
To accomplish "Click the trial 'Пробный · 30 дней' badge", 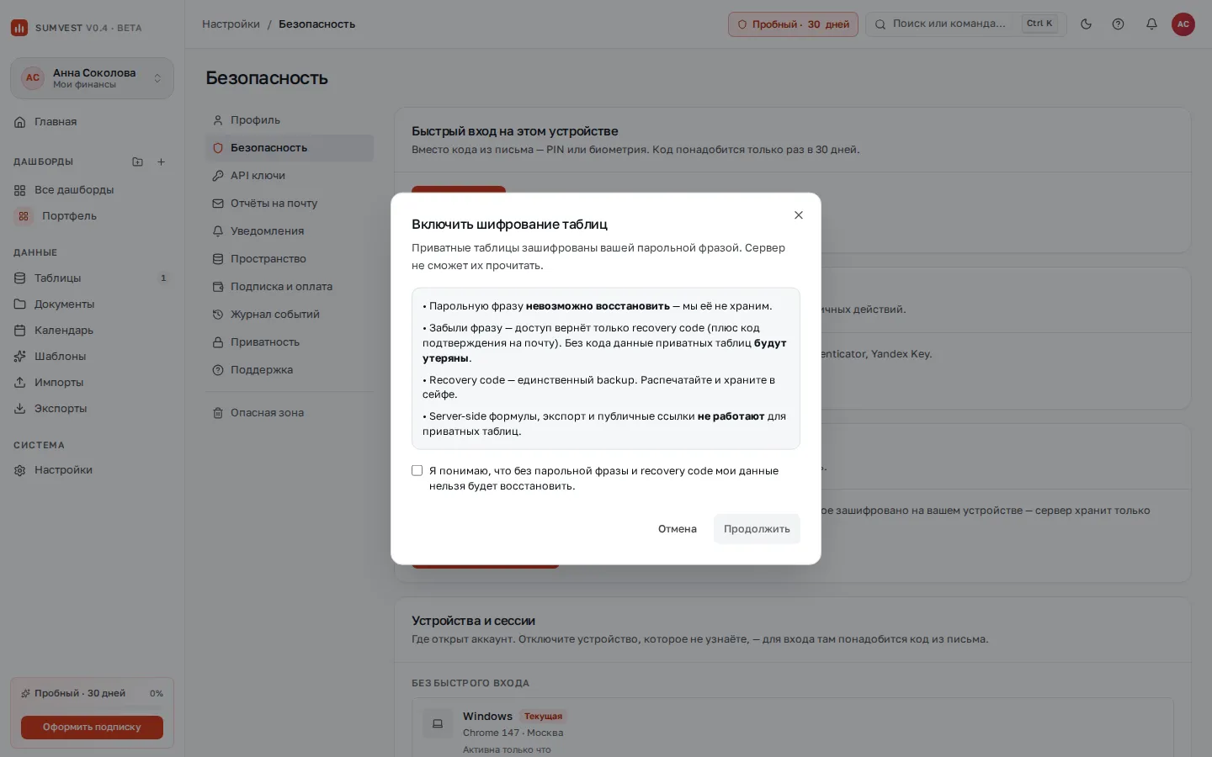I will [793, 24].
